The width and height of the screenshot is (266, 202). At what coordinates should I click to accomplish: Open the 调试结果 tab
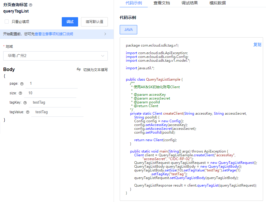pyautogui.click(x=190, y=3)
